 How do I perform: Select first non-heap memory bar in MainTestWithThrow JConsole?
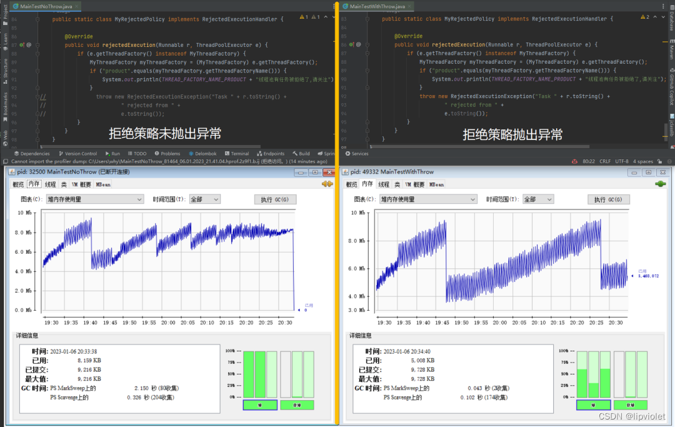tap(619, 374)
